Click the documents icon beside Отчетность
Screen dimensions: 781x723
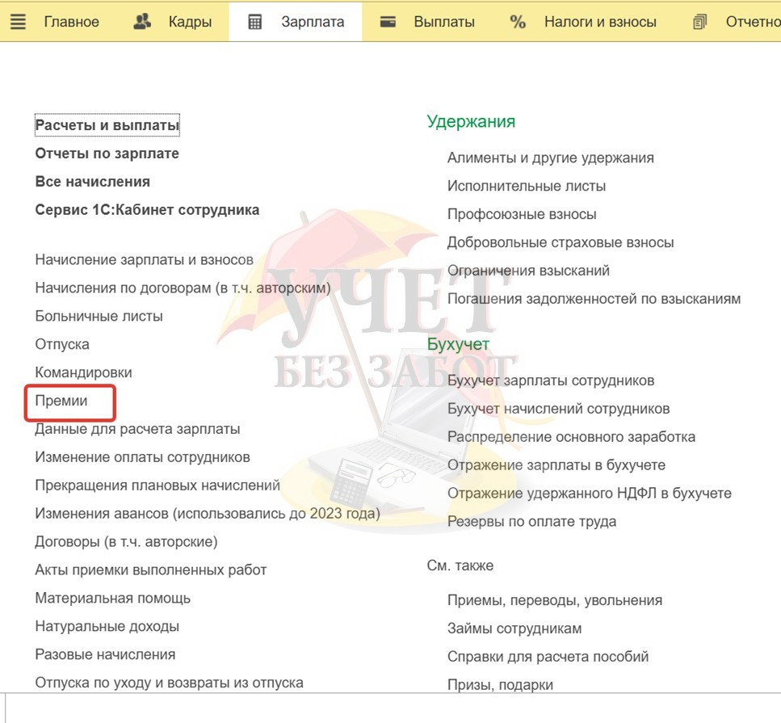point(699,22)
